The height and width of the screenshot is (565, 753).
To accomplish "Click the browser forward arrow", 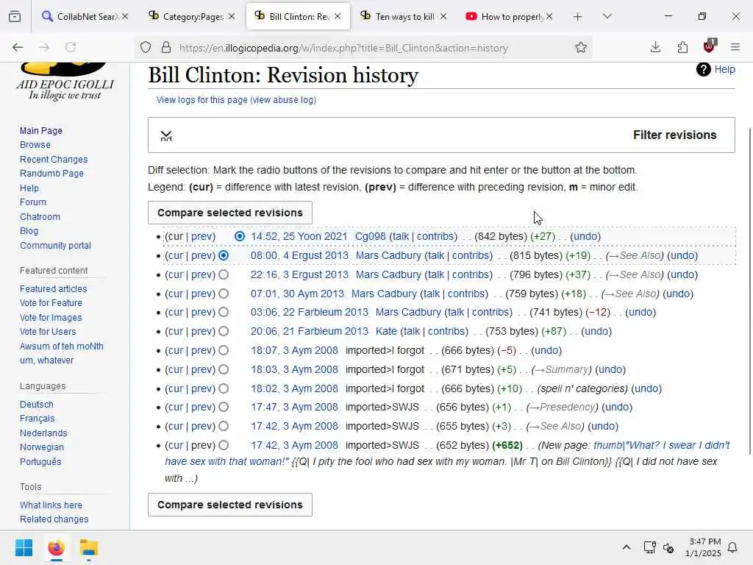I will click(44, 47).
